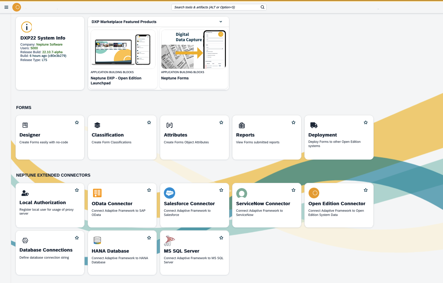The width and height of the screenshot is (443, 283).
Task: Click the Local Authorization user icon
Action: tap(25, 193)
